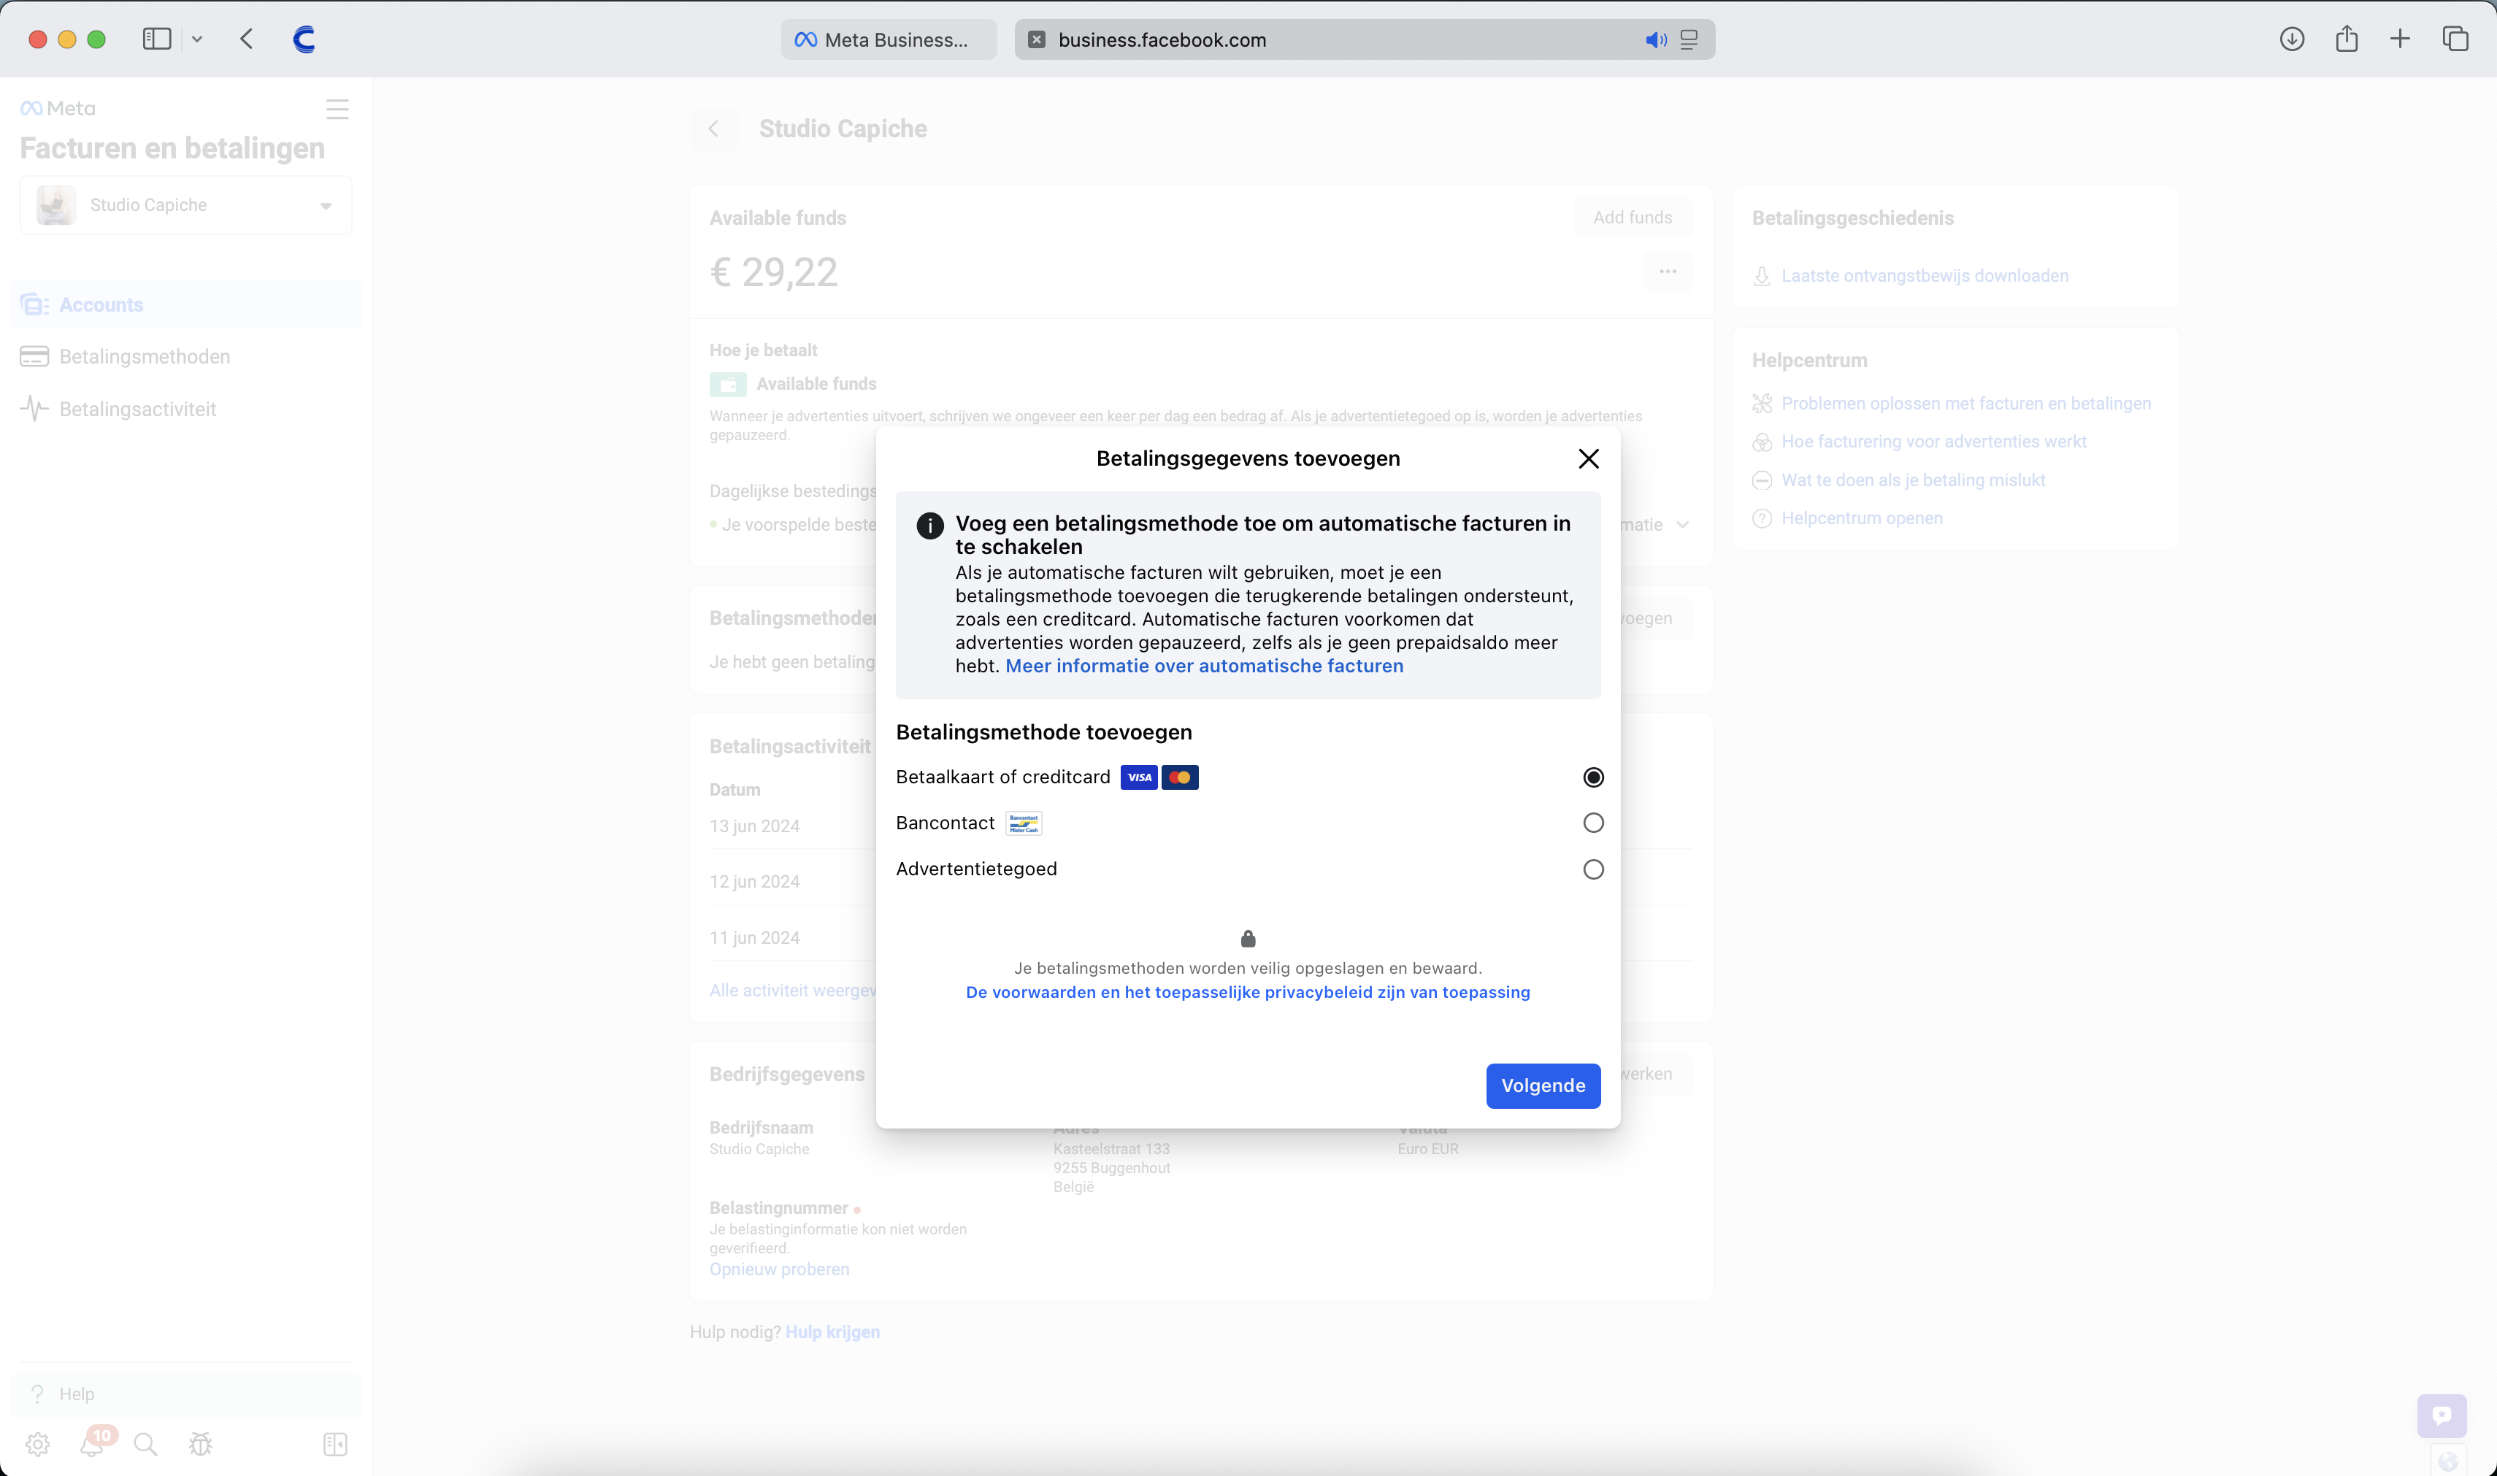Switch to the Meta Business tab

click(x=889, y=40)
